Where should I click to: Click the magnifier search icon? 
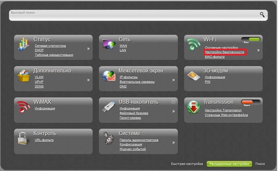tap(262, 15)
